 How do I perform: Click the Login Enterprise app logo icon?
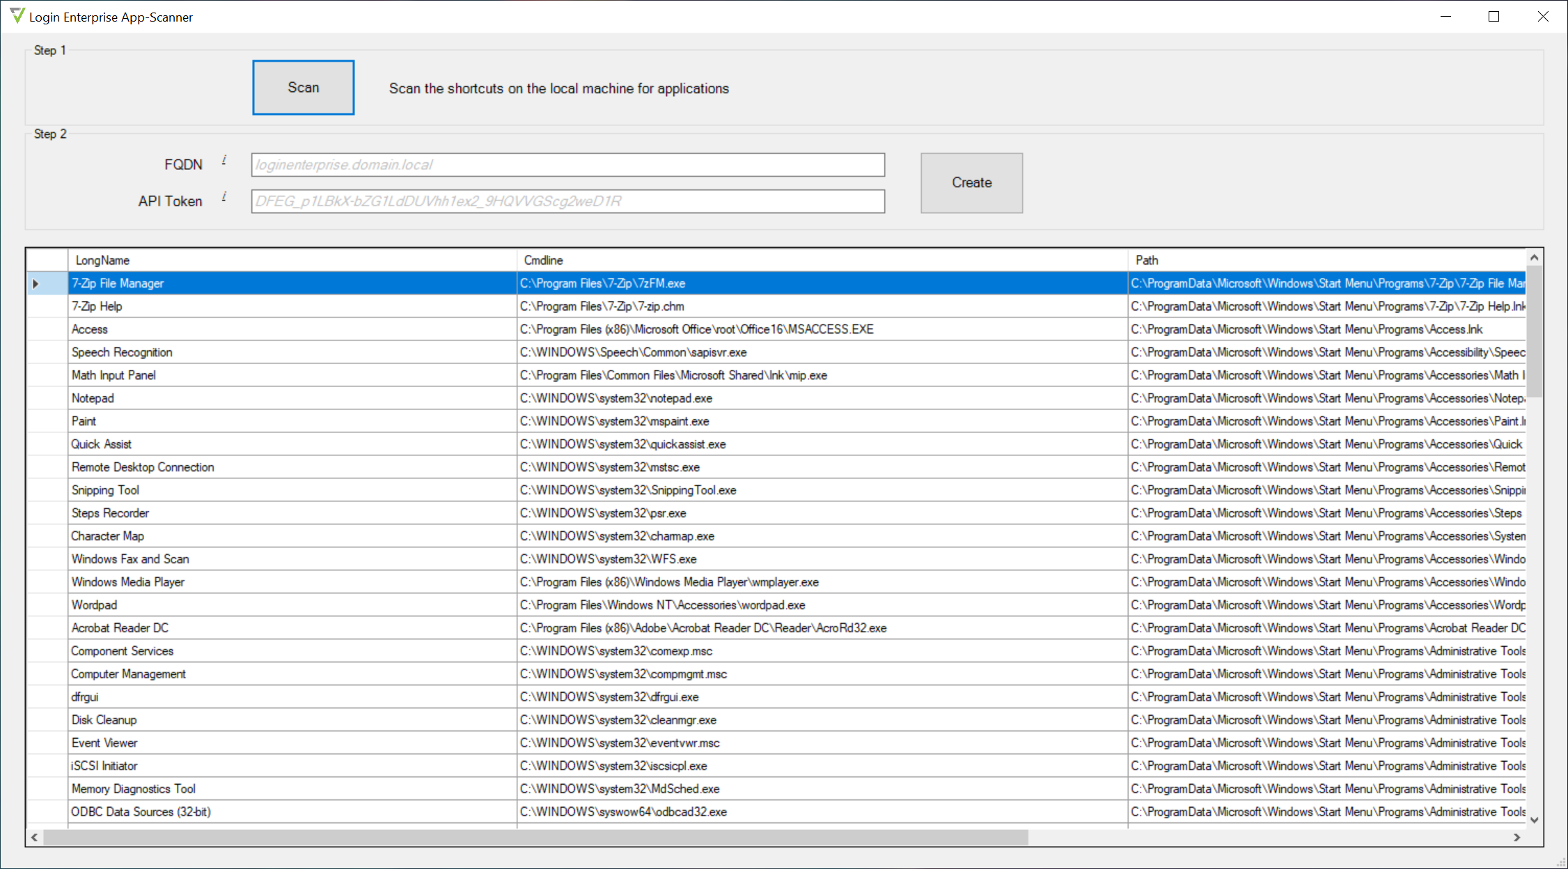(x=17, y=15)
